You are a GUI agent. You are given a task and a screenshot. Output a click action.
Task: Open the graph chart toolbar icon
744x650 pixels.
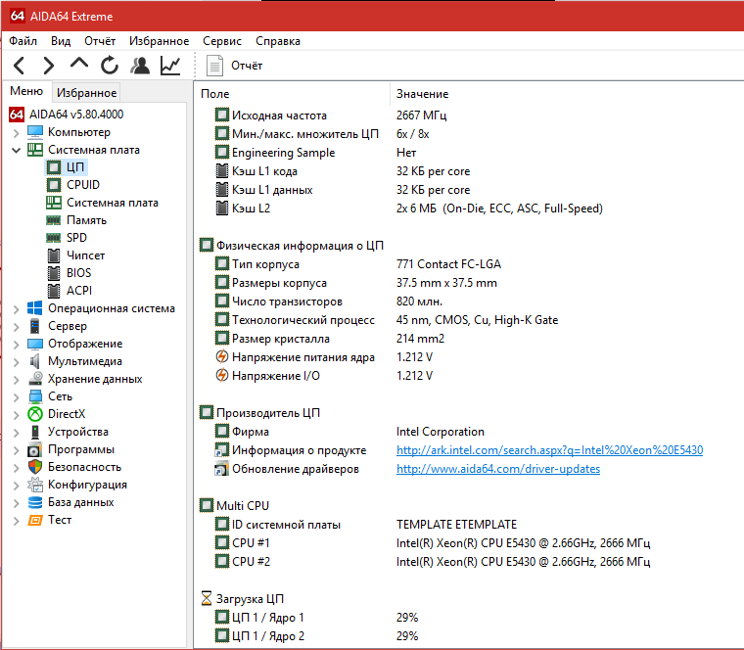click(170, 66)
